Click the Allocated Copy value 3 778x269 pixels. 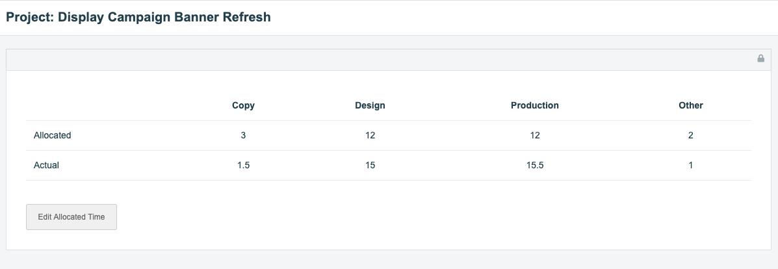tap(243, 136)
